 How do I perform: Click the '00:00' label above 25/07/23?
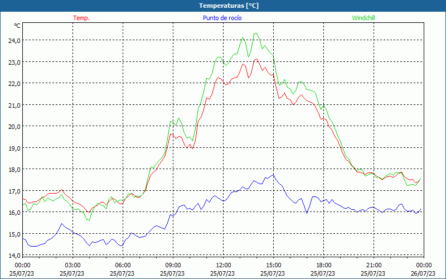[x=22, y=266]
